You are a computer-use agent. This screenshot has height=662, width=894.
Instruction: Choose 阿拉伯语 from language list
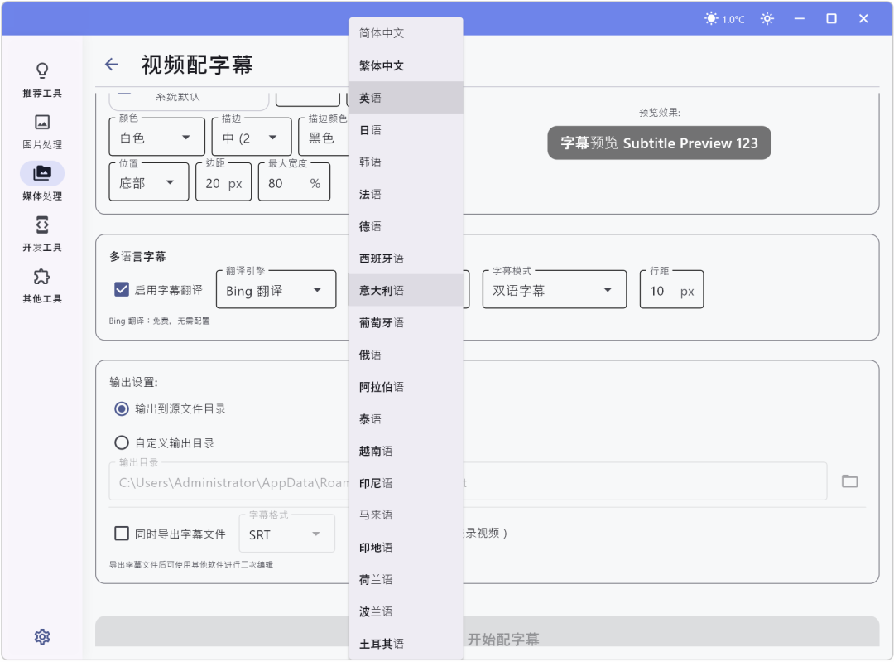pos(406,386)
